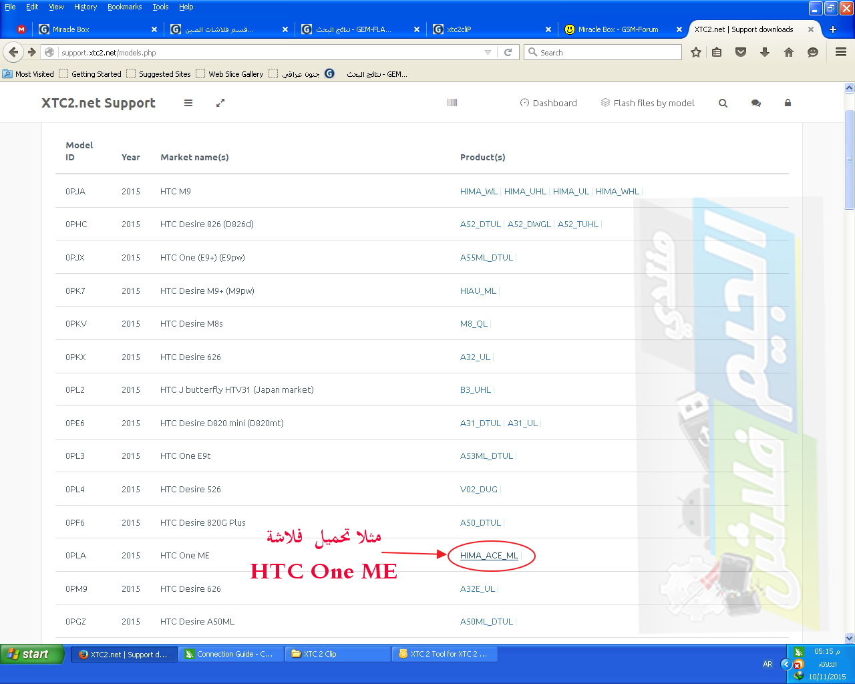Viewport: 855px width, 684px height.
Task: Click the browser Back arrow button
Action: (x=13, y=52)
